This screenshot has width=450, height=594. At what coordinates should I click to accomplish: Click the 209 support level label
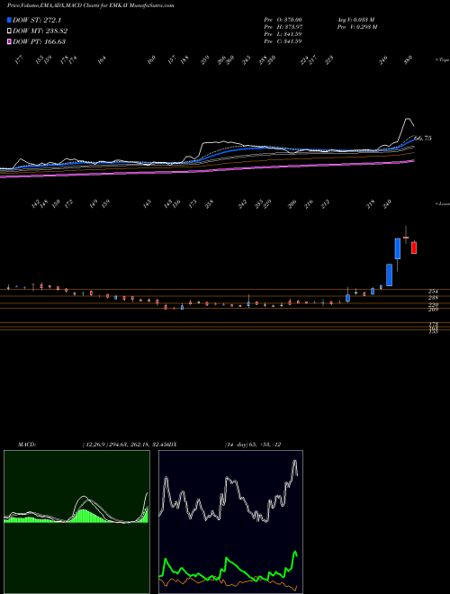point(433,310)
